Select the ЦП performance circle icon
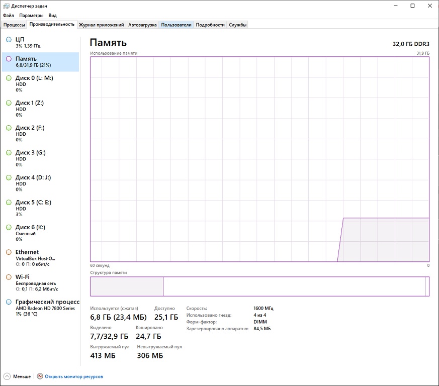Image resolution: width=439 pixels, height=386 pixels. pos(9,40)
